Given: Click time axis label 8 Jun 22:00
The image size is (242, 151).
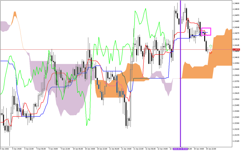Looking at the screenshot, I should coord(29,149).
